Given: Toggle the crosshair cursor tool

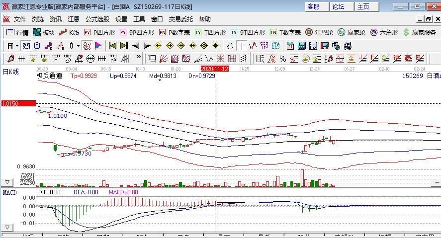Looking at the screenshot, I should point(242,46).
